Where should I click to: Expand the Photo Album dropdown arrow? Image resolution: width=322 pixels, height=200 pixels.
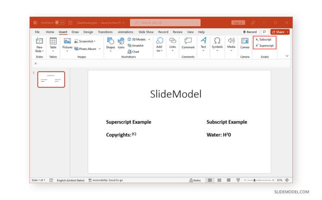pyautogui.click(x=100, y=49)
